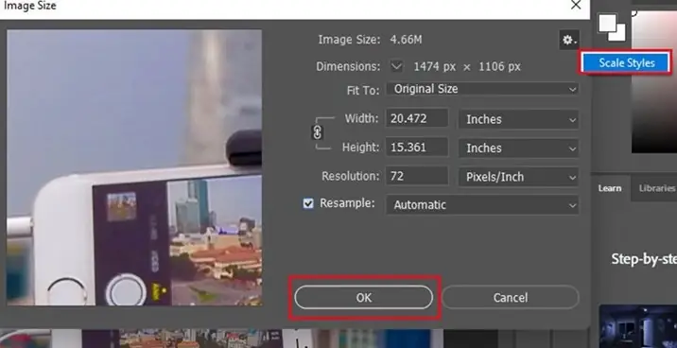677x348 pixels.
Task: Switch to the Learn tab
Action: click(x=610, y=188)
